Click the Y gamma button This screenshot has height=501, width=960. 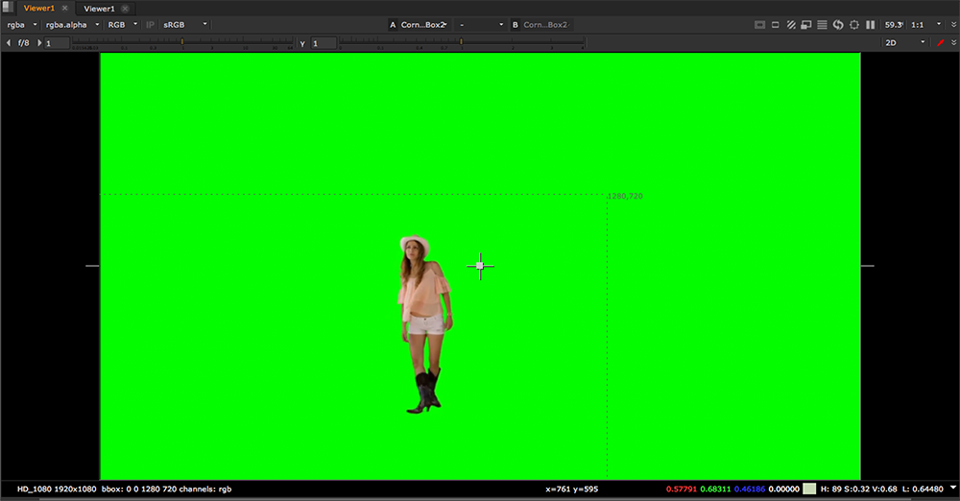[302, 43]
